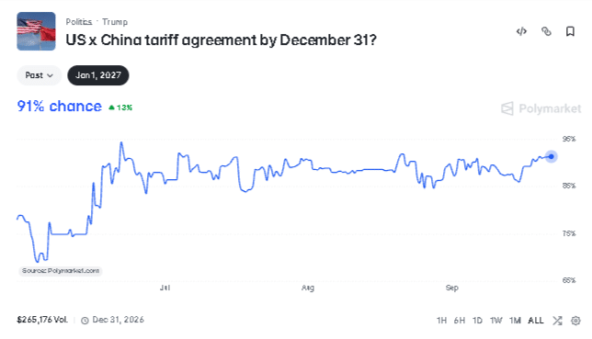Switch chart range to 1H
Image resolution: width=592 pixels, height=339 pixels.
[x=441, y=321]
